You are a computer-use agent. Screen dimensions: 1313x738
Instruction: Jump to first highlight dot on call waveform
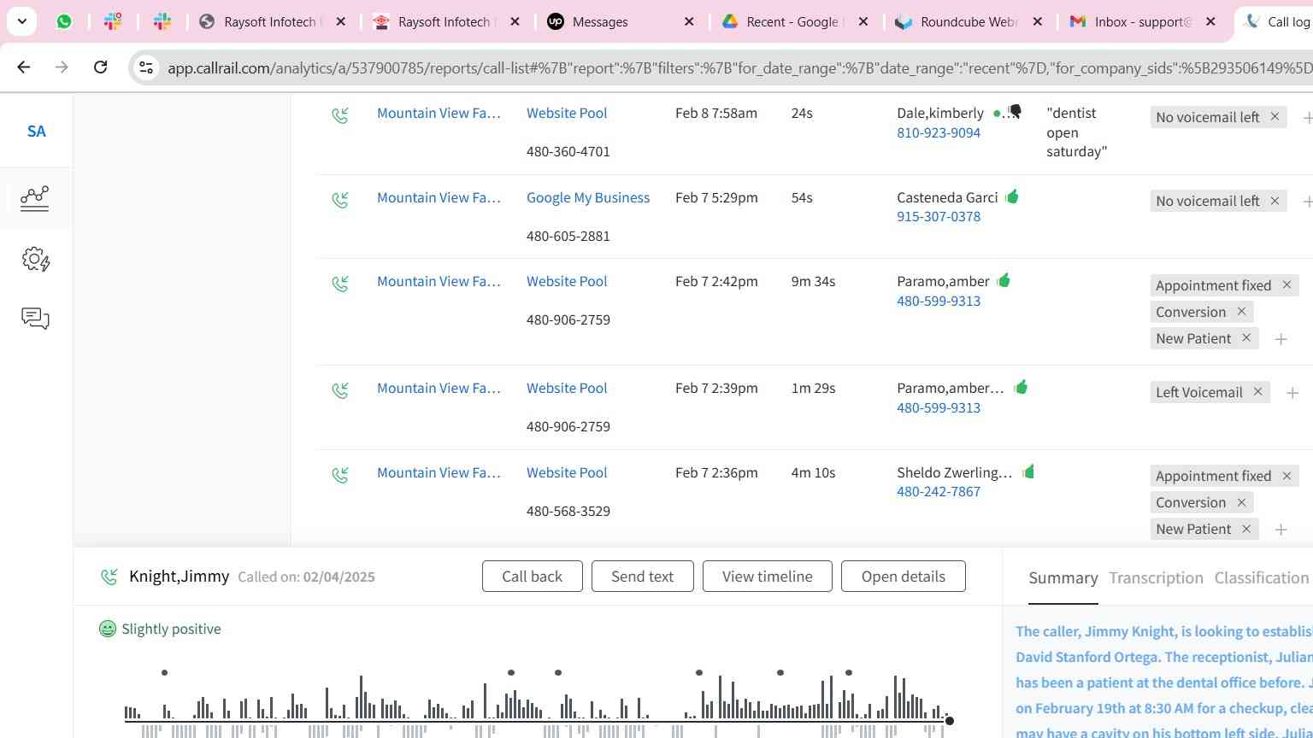[164, 673]
